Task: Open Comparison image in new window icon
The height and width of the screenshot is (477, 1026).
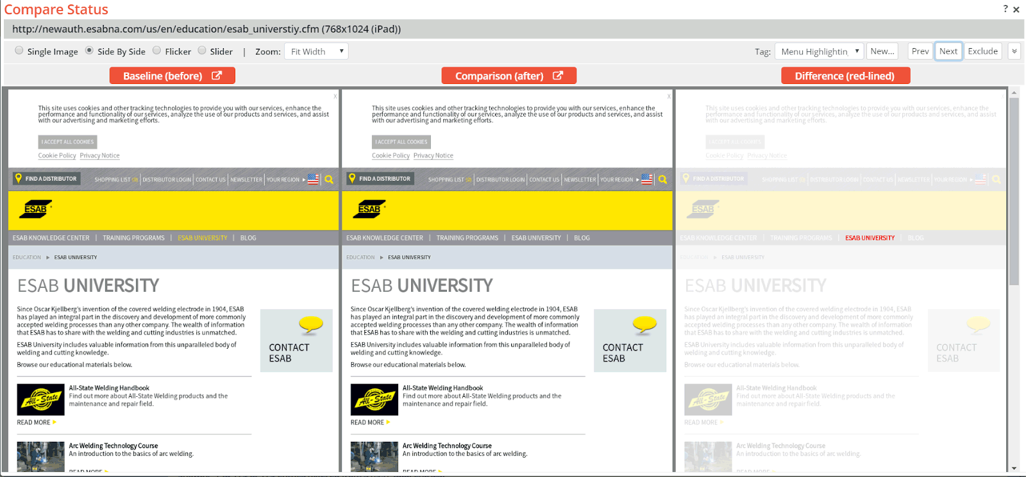Action: (558, 76)
